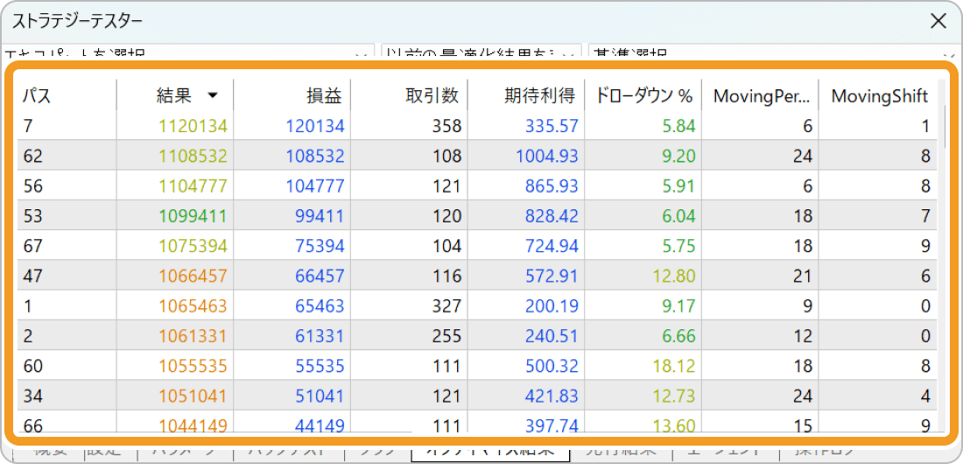This screenshot has width=963, height=464.
Task: Click expected payoff 335.57
Action: pos(552,126)
